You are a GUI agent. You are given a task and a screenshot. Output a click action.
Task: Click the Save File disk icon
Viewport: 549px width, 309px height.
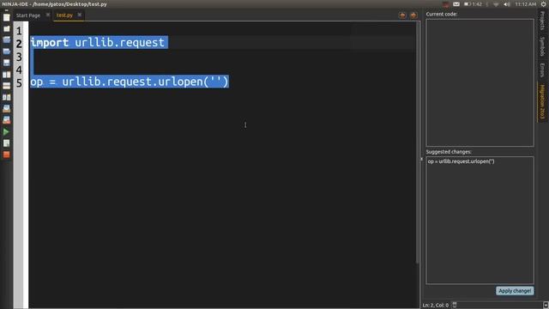pyautogui.click(x=6, y=63)
